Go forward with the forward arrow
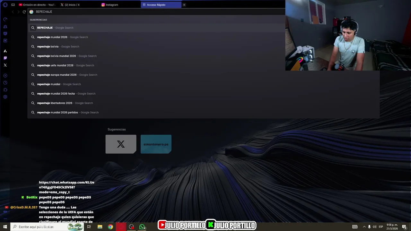Screen dimensions: 411x231 coord(18,12)
